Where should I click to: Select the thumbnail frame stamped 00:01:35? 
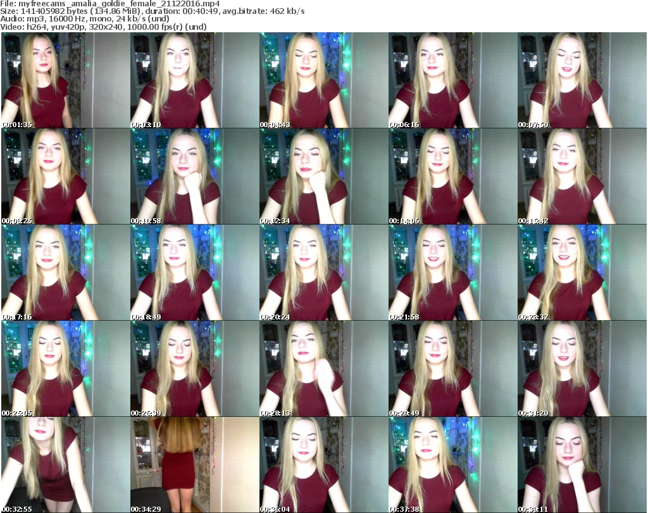point(65,80)
